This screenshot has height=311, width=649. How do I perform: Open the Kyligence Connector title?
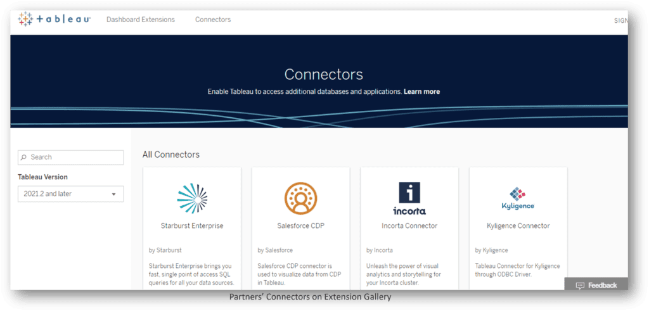click(518, 225)
